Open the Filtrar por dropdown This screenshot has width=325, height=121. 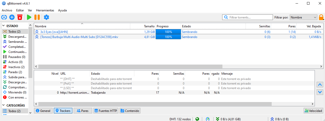point(303,17)
